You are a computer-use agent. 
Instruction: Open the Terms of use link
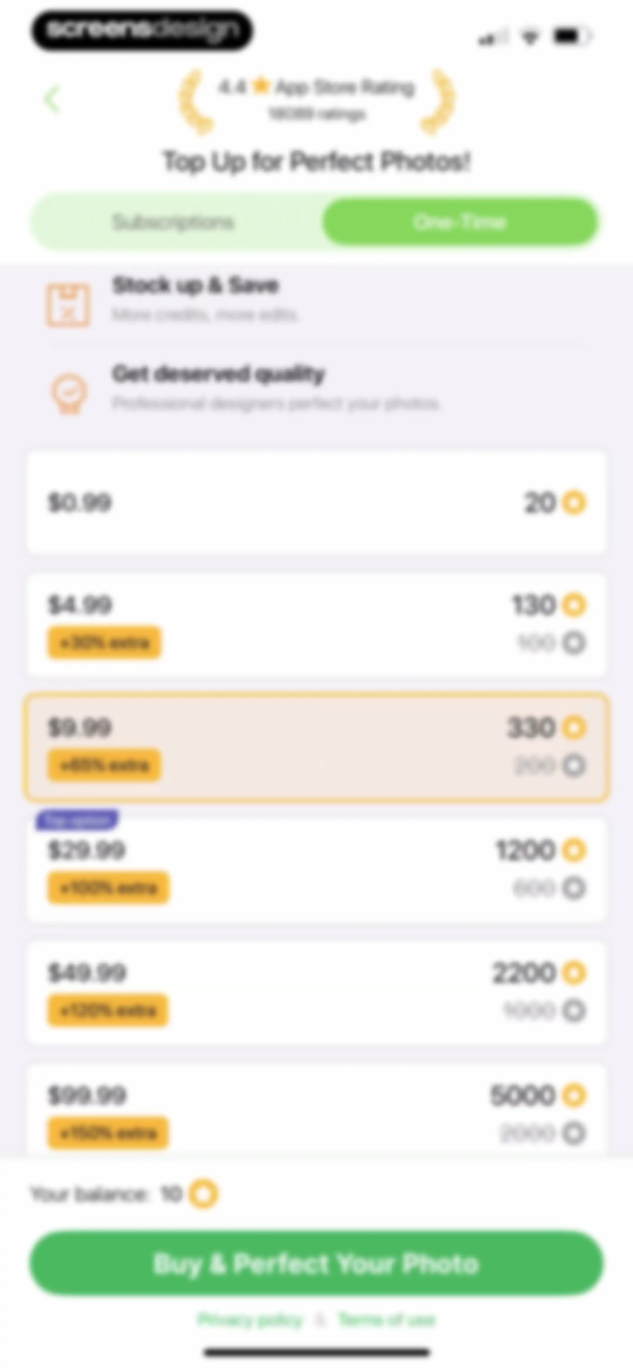coord(387,1320)
